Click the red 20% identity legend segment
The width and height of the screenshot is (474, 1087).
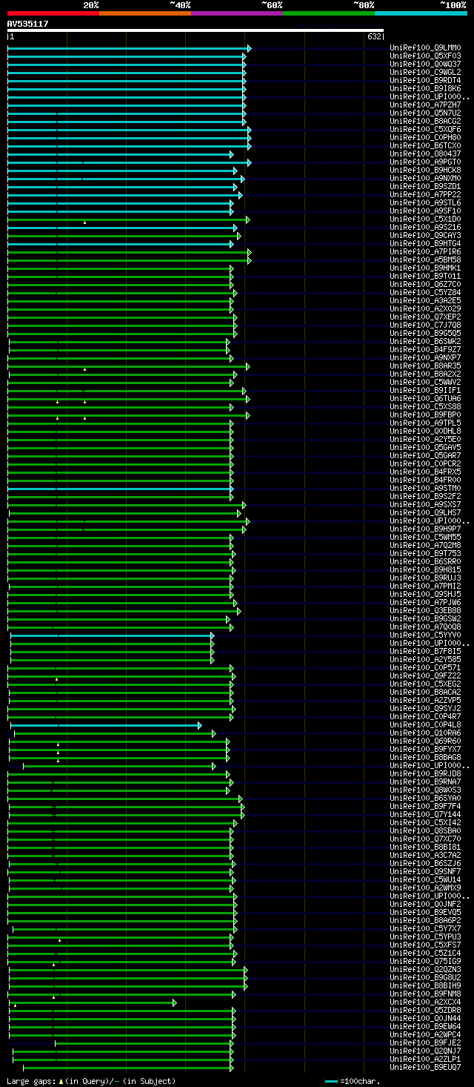53,13
